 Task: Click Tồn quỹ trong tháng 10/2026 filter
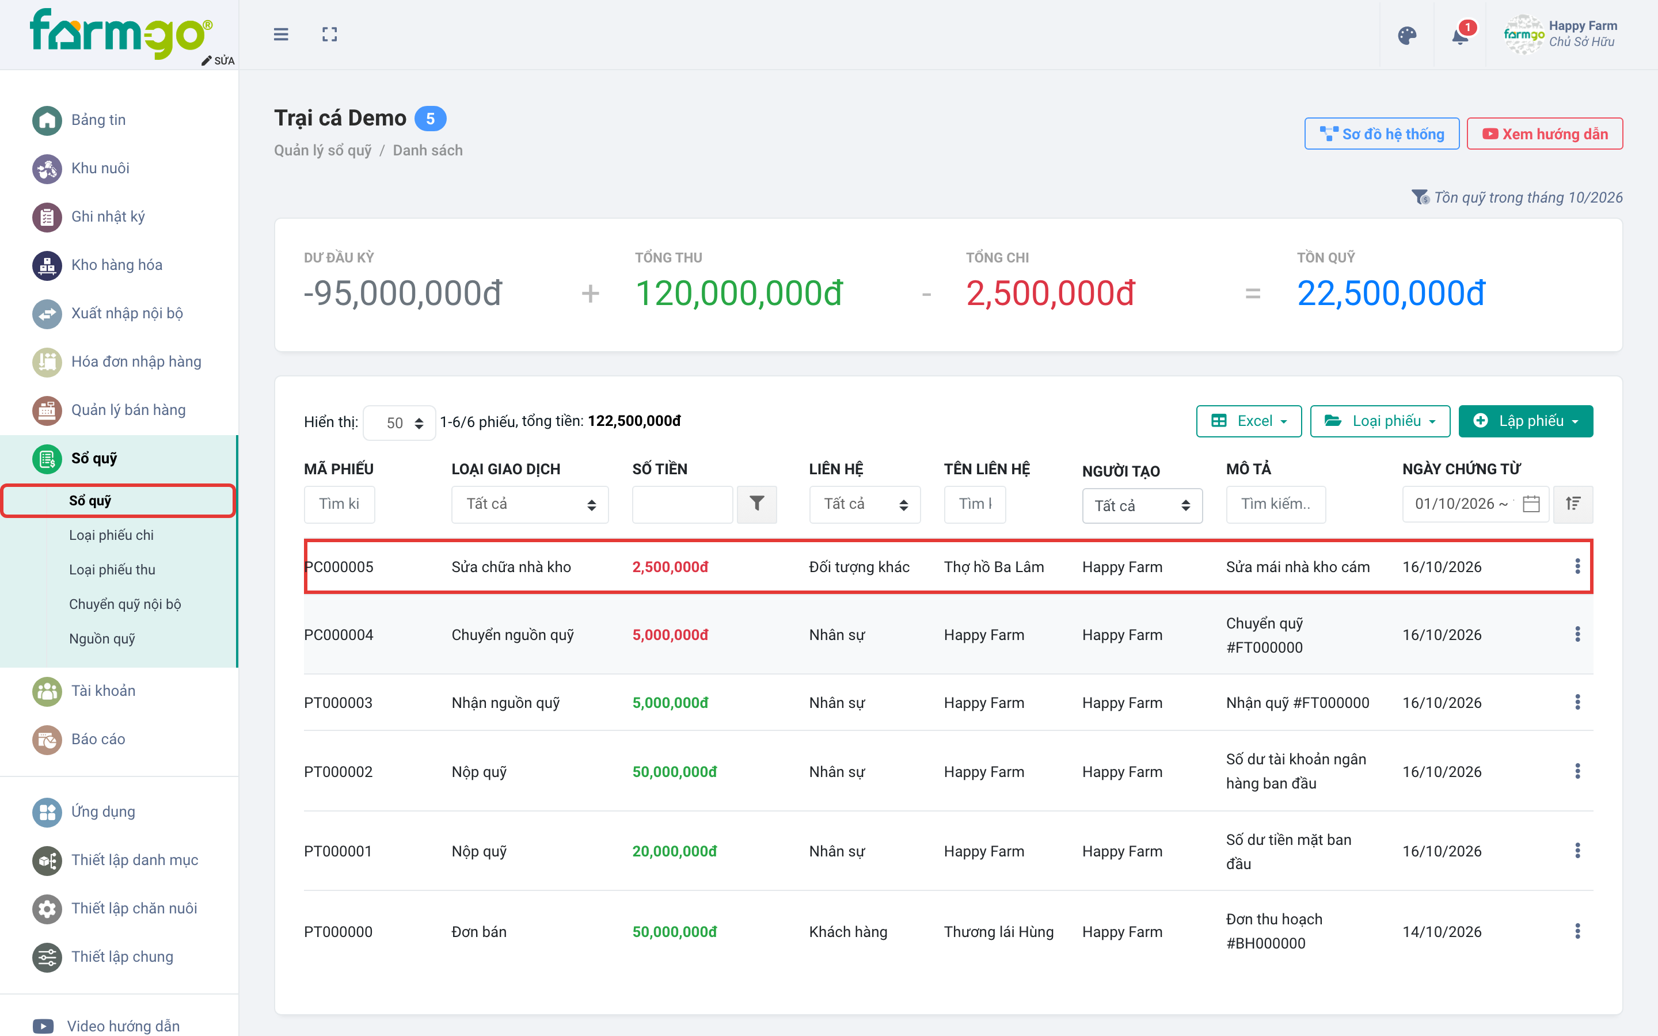(x=1517, y=197)
